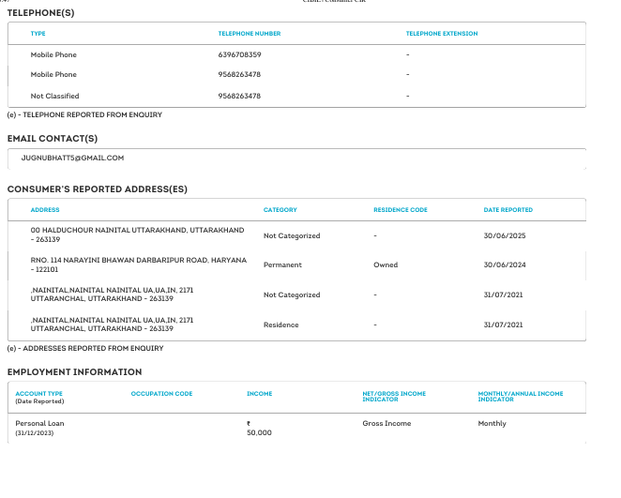Click NET/GROSS INCOME INDICATOR header

tap(394, 397)
